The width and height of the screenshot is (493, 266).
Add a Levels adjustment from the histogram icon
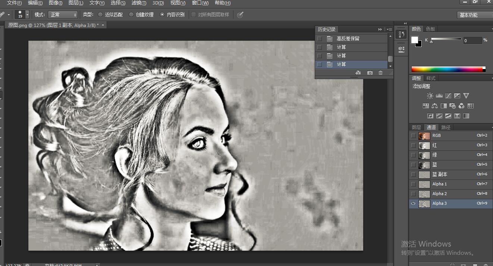(x=439, y=96)
